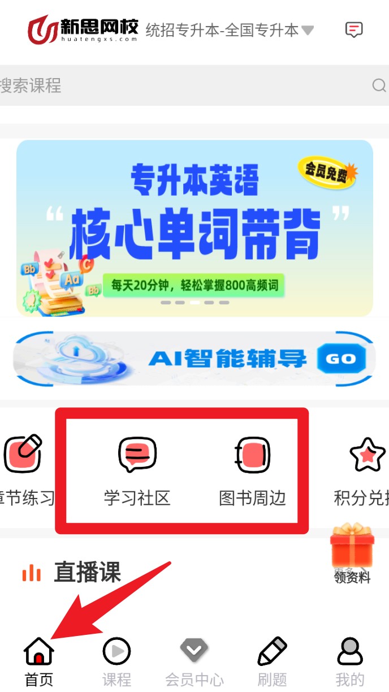Click 更多 link beside 直播课
Viewport: 389px width, 692px height.
pyautogui.click(x=343, y=571)
